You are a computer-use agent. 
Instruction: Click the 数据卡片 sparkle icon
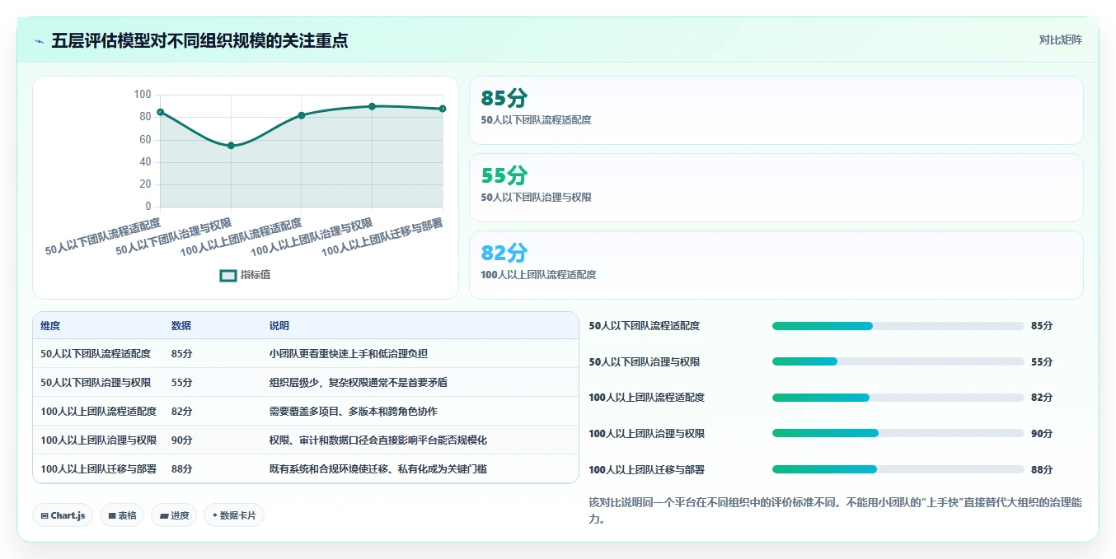215,515
